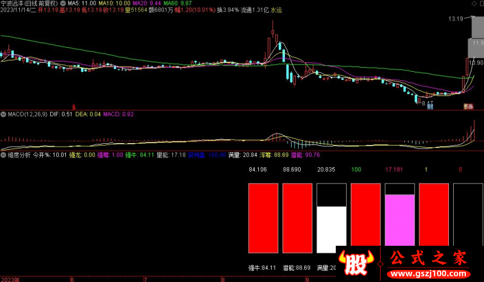
Task: Click the 强筹: 1.00 value
Action: [x=110, y=155]
